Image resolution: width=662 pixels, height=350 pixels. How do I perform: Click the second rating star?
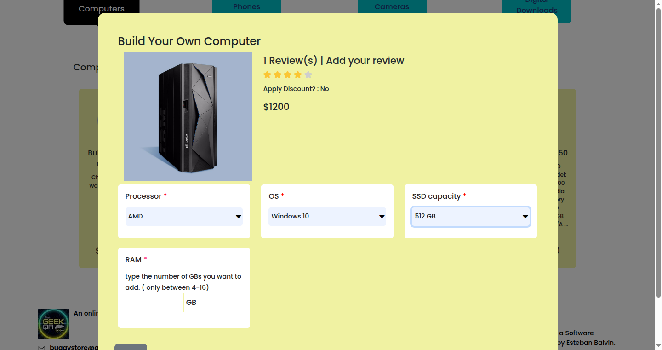point(277,75)
